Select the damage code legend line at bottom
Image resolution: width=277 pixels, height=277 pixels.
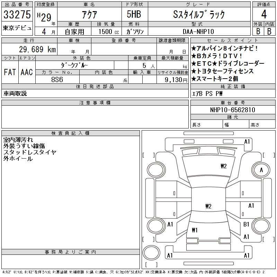coord(133,272)
